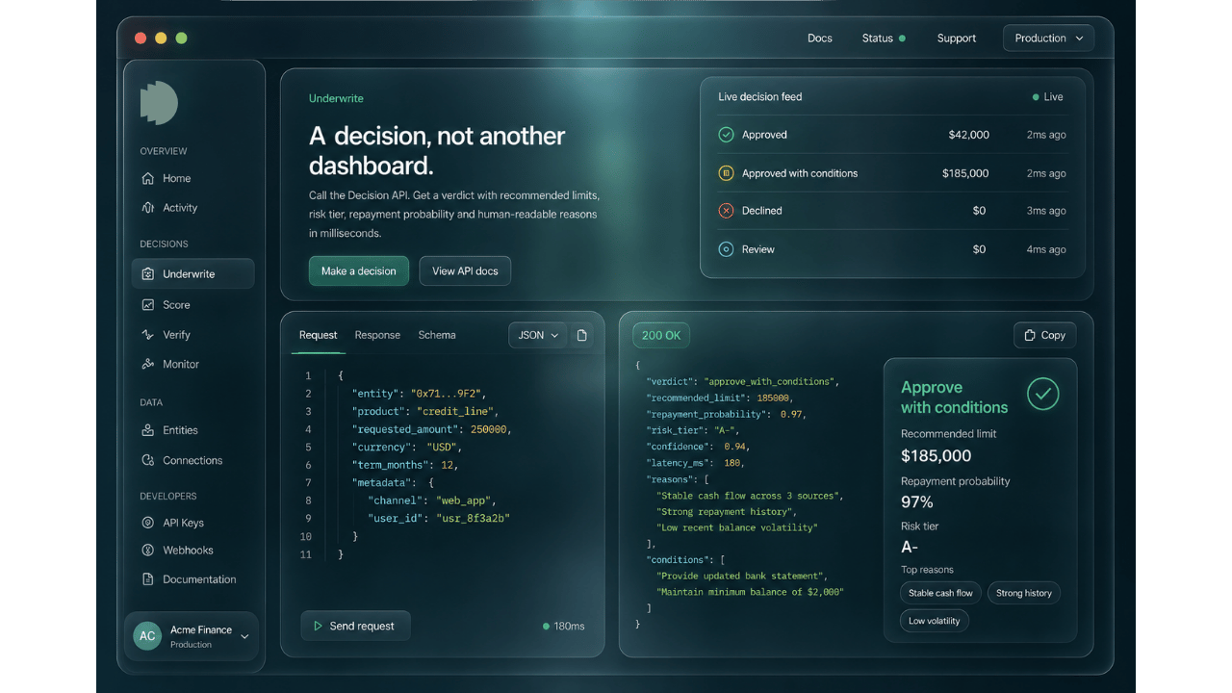The image size is (1232, 693).
Task: Click the Connections icon in the sidebar
Action: tap(148, 460)
